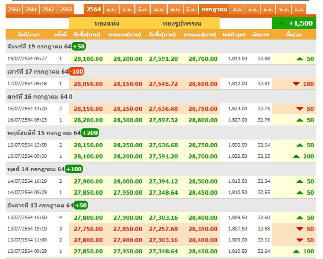The height and width of the screenshot is (259, 323).
Task: Click the วันที่/เวลา column header
Action: tap(28, 35)
